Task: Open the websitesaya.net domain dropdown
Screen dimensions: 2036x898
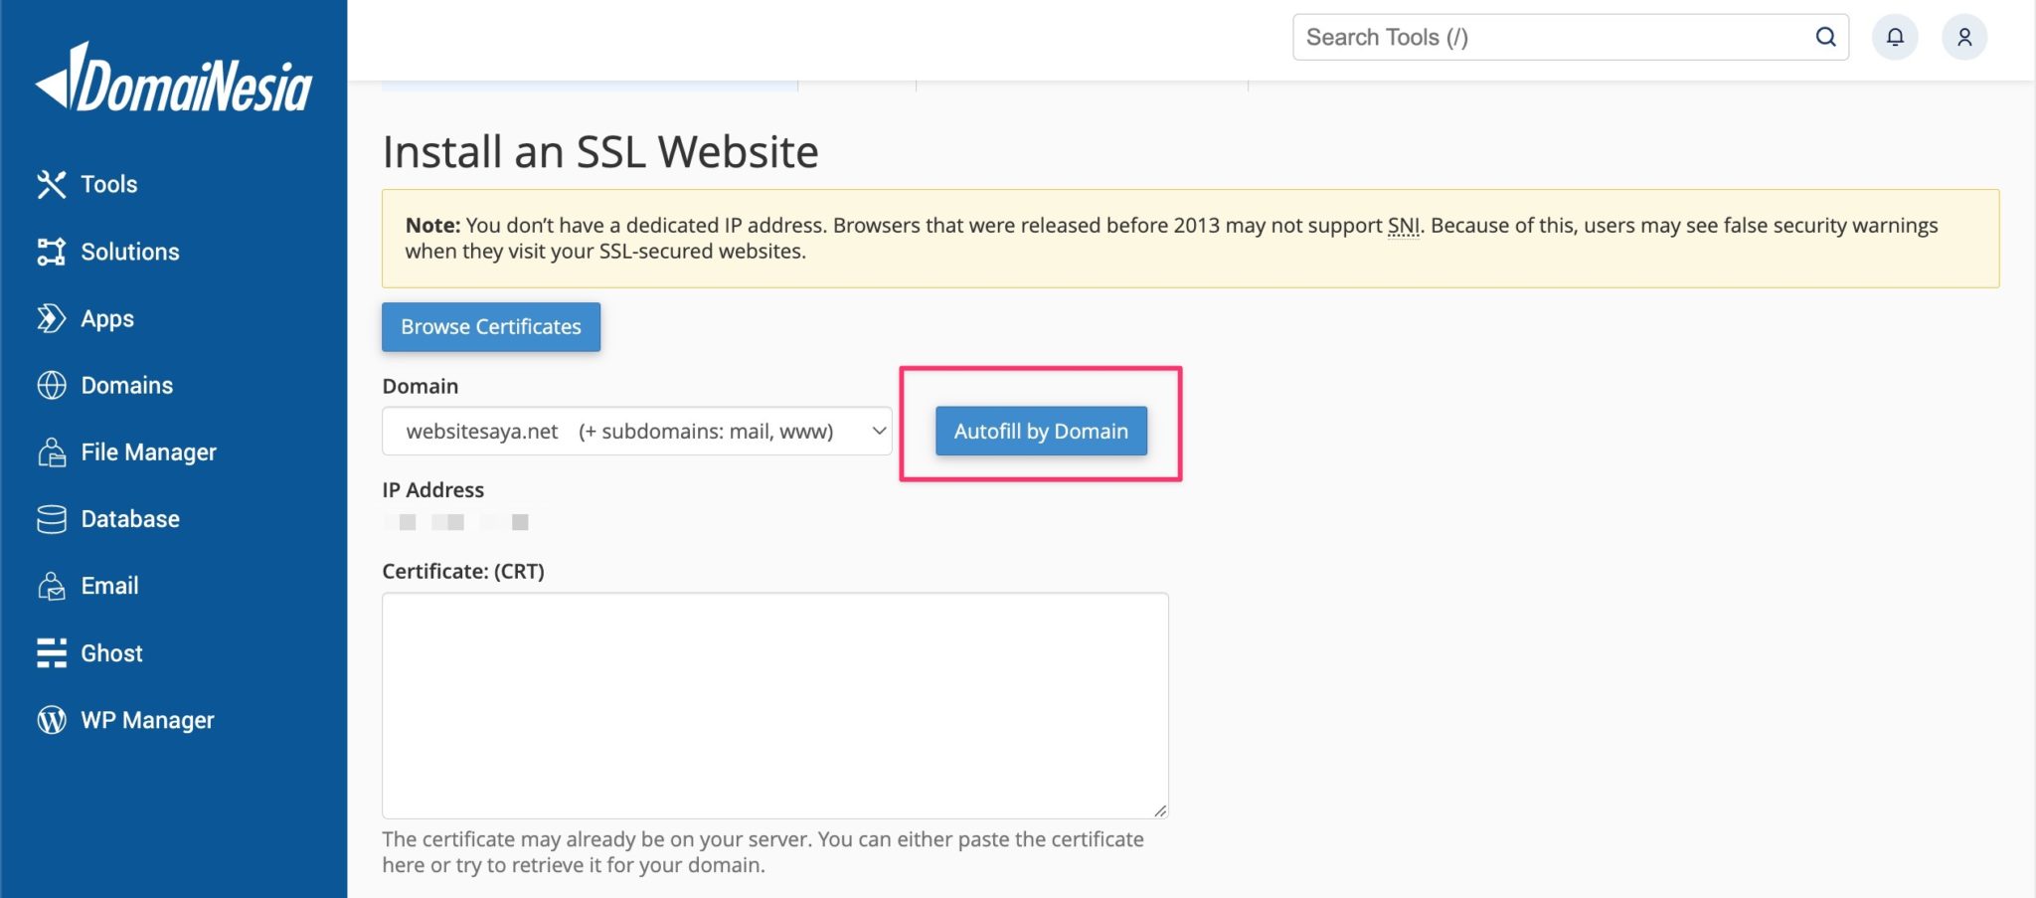Action: (636, 431)
